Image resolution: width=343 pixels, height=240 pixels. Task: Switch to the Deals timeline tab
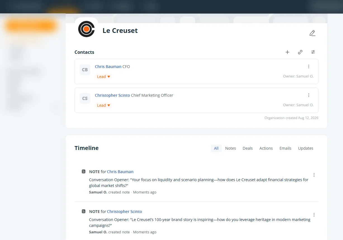click(248, 148)
